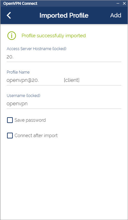Click the 20. hostname value text

[10, 57]
